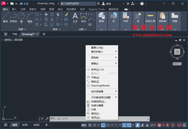This screenshot has width=188, height=129.
Task: Click the Linear dimension icon
Action: pos(90,14)
